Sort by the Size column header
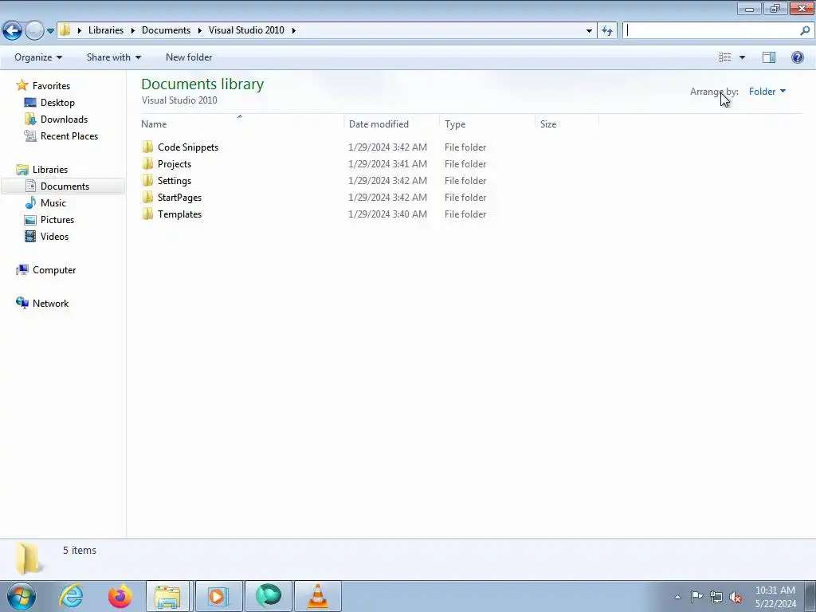Viewport: 816px width, 612px height. coord(567,124)
